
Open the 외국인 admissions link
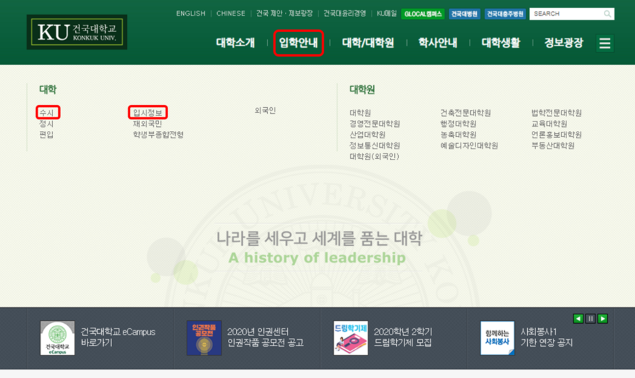coord(265,110)
